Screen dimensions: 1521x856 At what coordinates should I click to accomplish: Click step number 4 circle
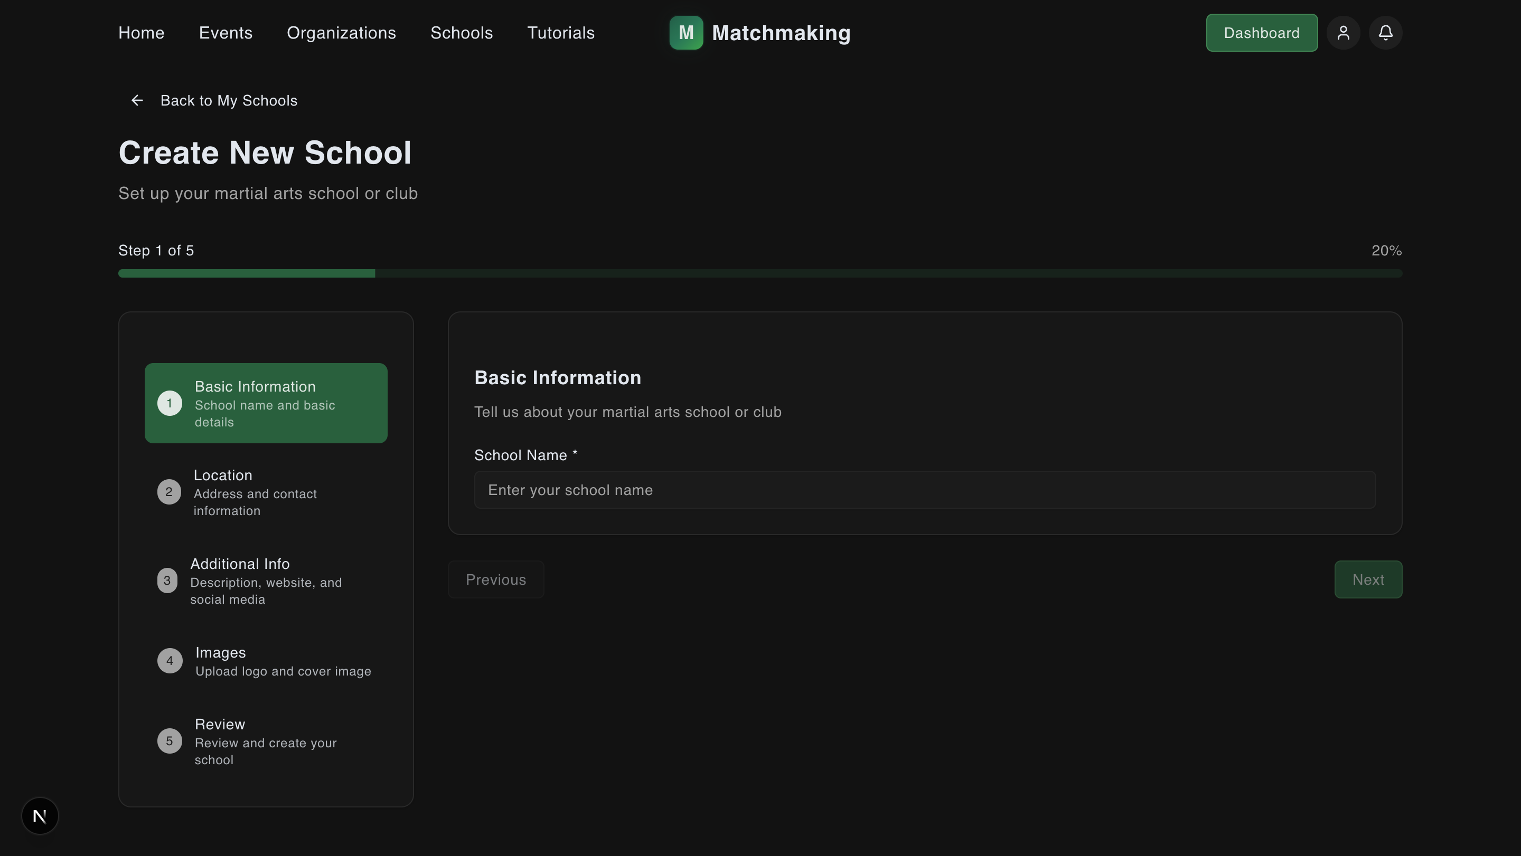coord(170,661)
